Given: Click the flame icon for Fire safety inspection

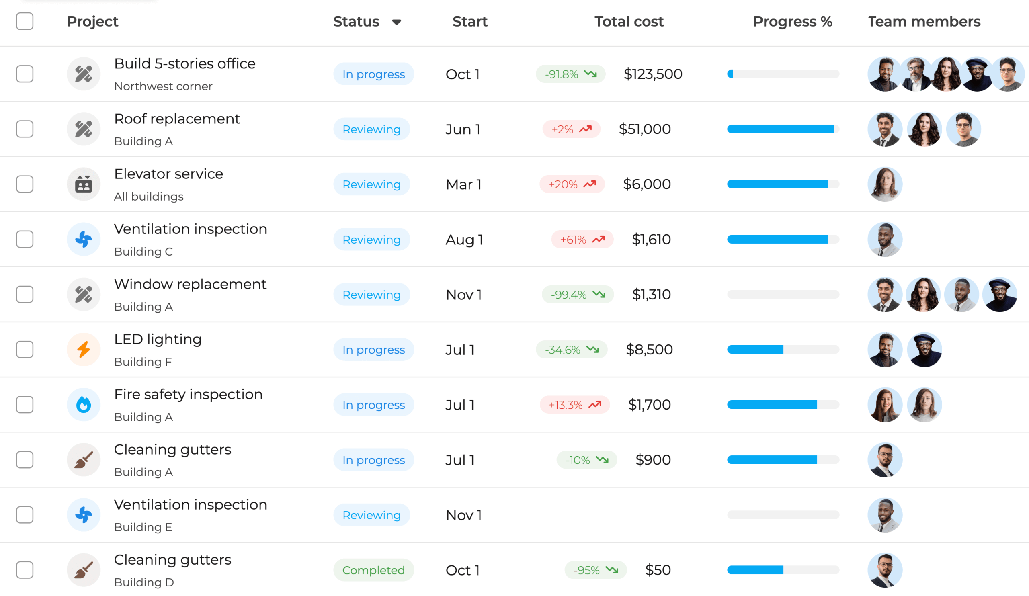Looking at the screenshot, I should [84, 405].
